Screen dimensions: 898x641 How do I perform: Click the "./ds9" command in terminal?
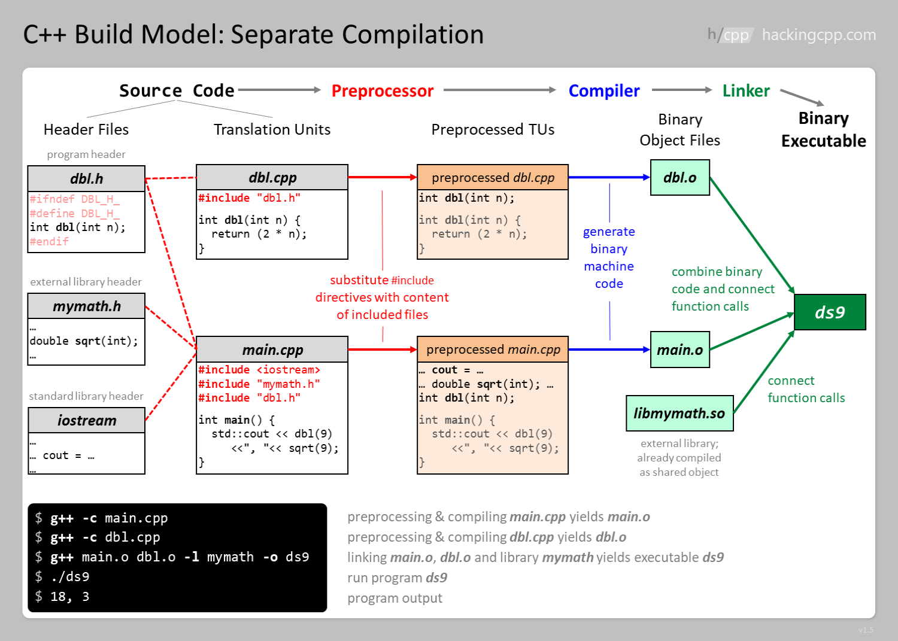pyautogui.click(x=70, y=577)
